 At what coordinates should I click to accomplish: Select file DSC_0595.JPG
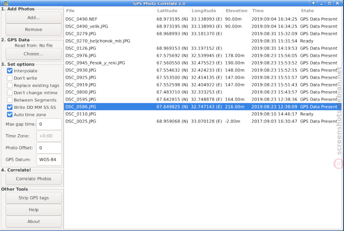tap(203, 99)
